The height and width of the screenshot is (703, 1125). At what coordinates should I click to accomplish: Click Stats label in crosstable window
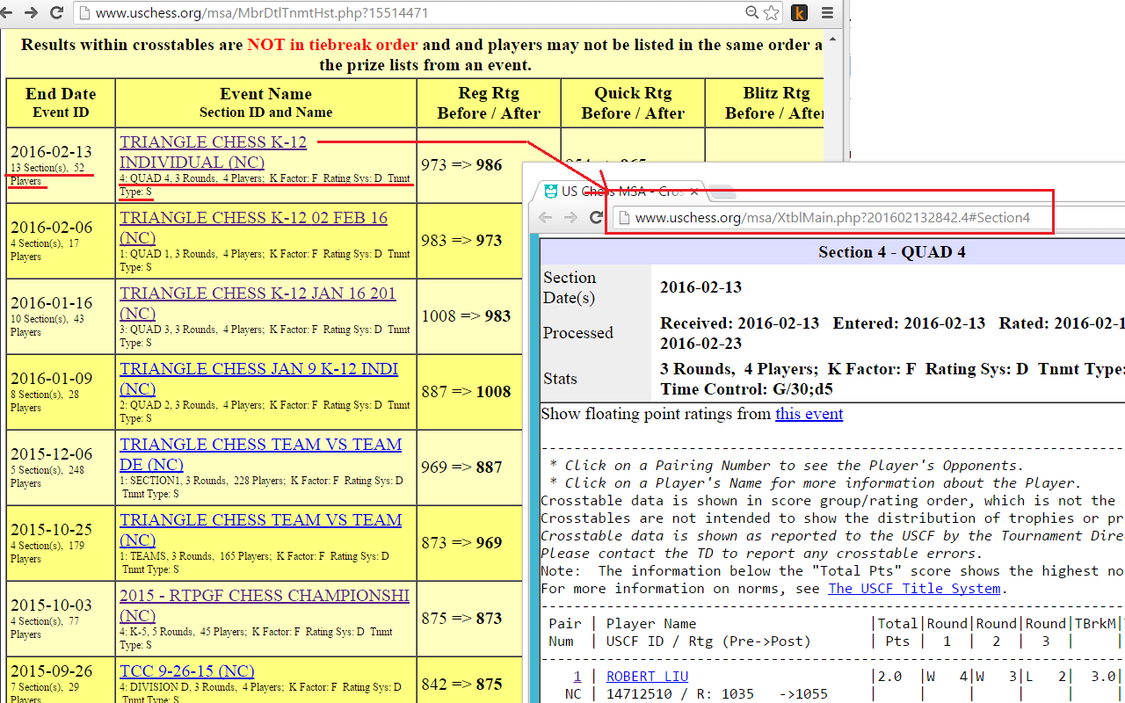[x=560, y=379]
